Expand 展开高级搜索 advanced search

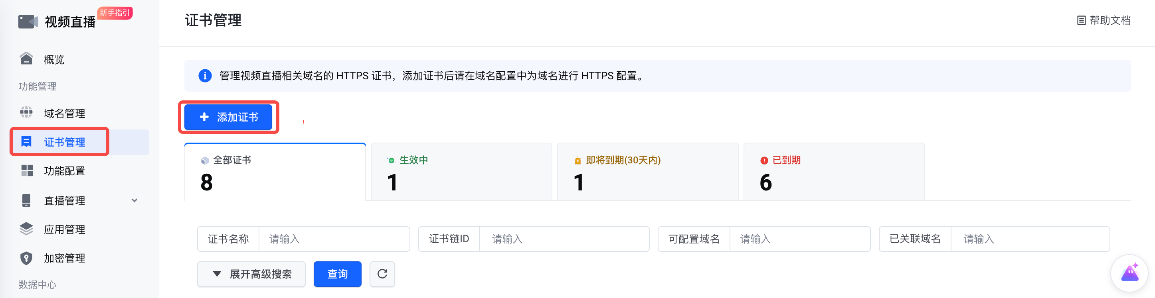coord(251,274)
